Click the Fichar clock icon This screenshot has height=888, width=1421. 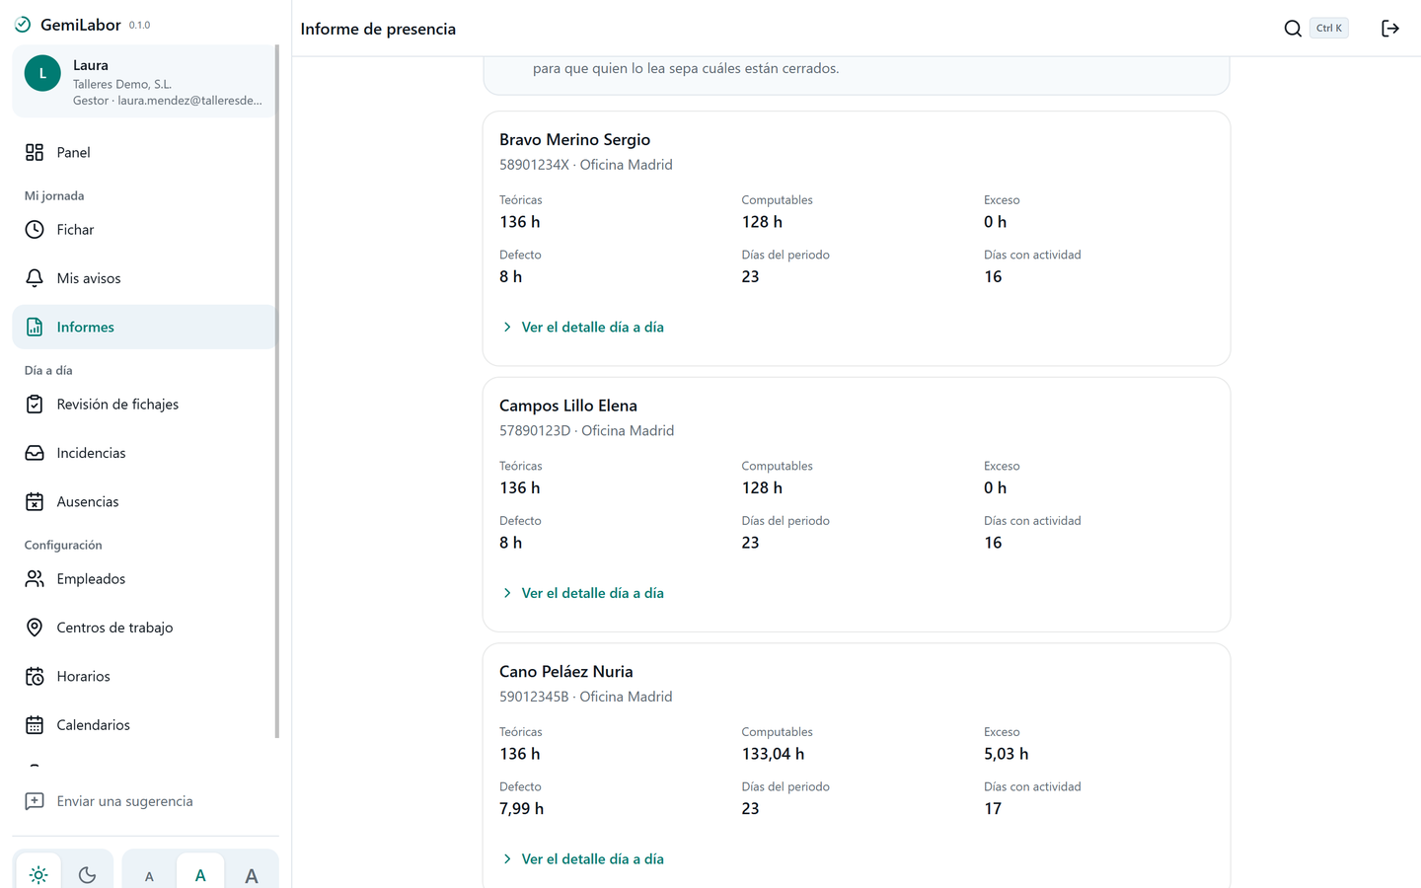click(35, 229)
